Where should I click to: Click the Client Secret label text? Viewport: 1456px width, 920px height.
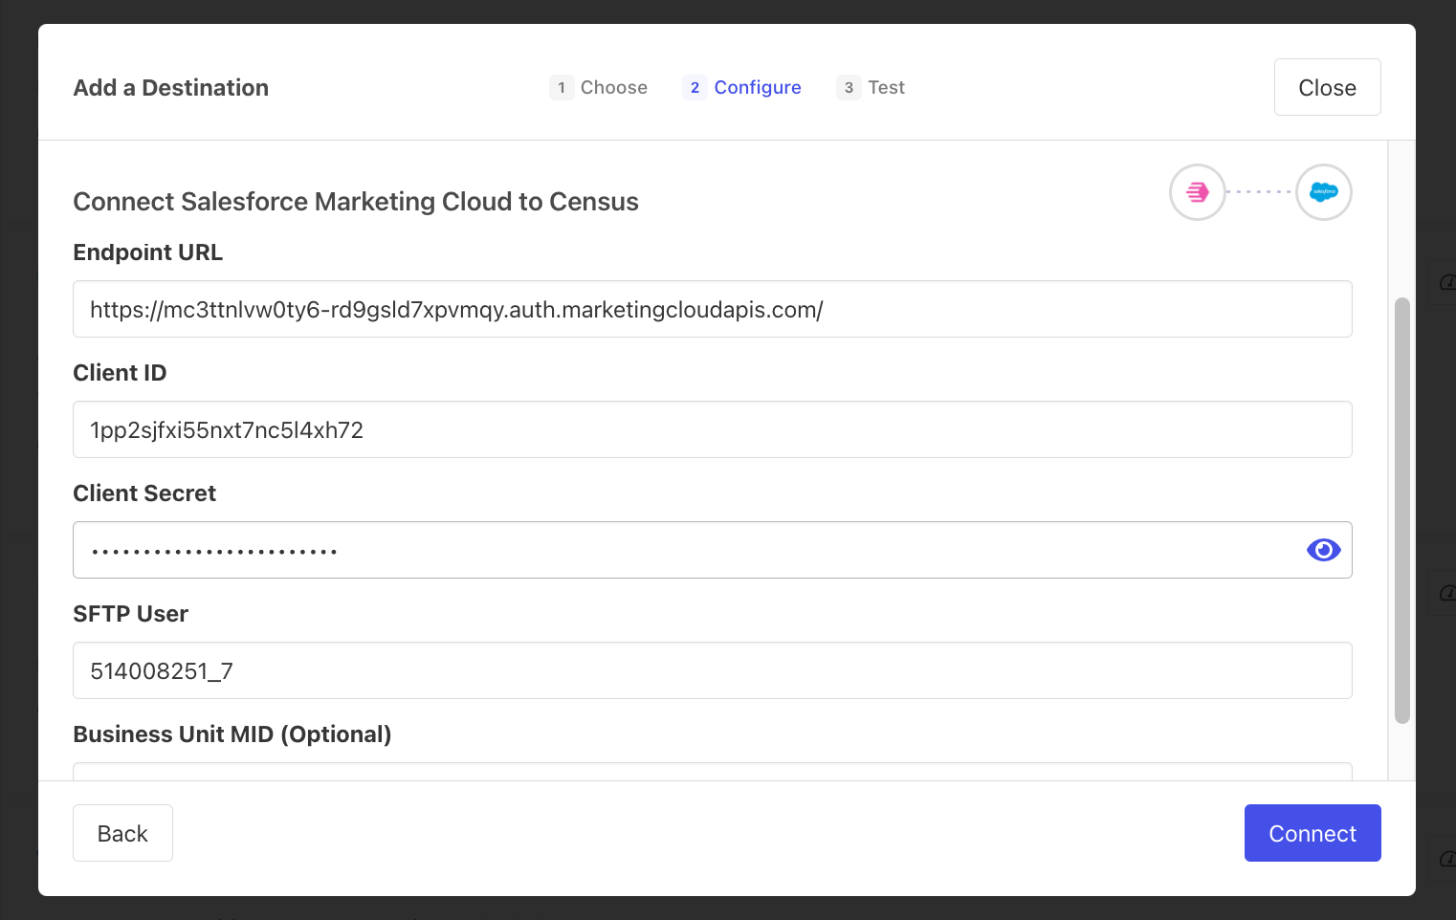click(144, 493)
